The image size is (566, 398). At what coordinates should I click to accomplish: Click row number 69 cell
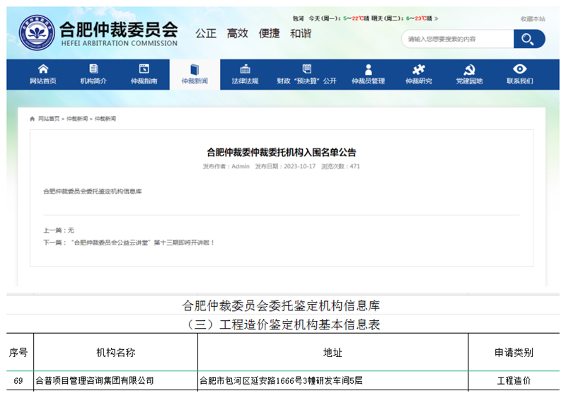click(x=18, y=381)
